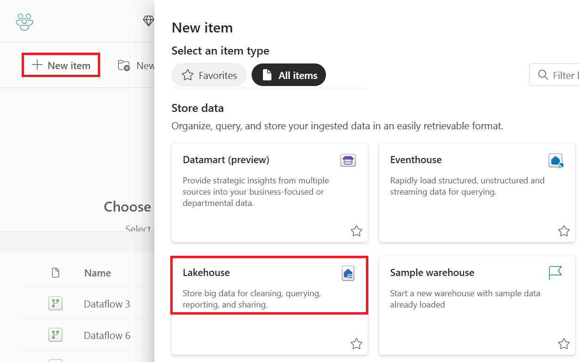This screenshot has height=362, width=579.
Task: Select the All items tab
Action: pyautogui.click(x=289, y=75)
